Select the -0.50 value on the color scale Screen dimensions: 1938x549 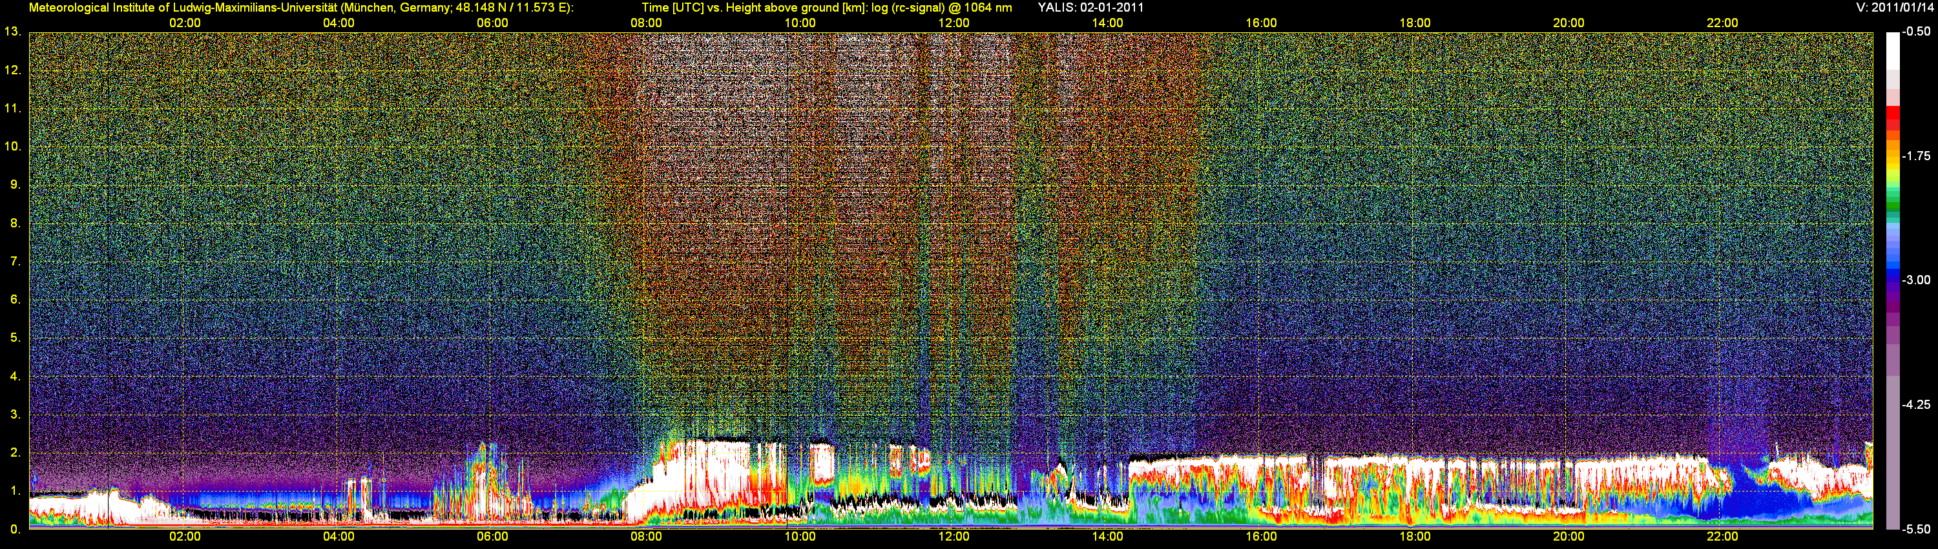click(x=1916, y=32)
